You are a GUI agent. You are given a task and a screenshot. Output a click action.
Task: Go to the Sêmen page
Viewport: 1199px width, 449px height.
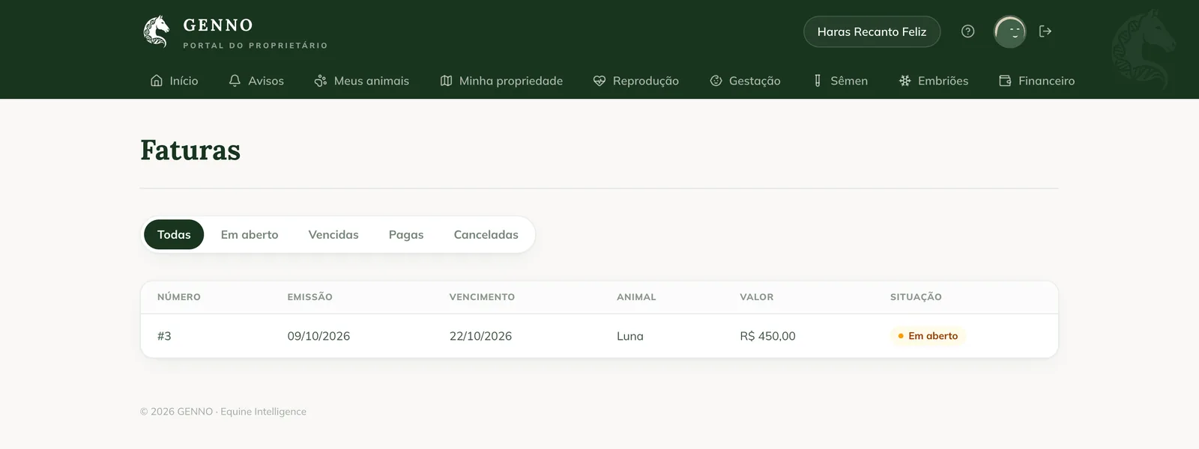(840, 81)
